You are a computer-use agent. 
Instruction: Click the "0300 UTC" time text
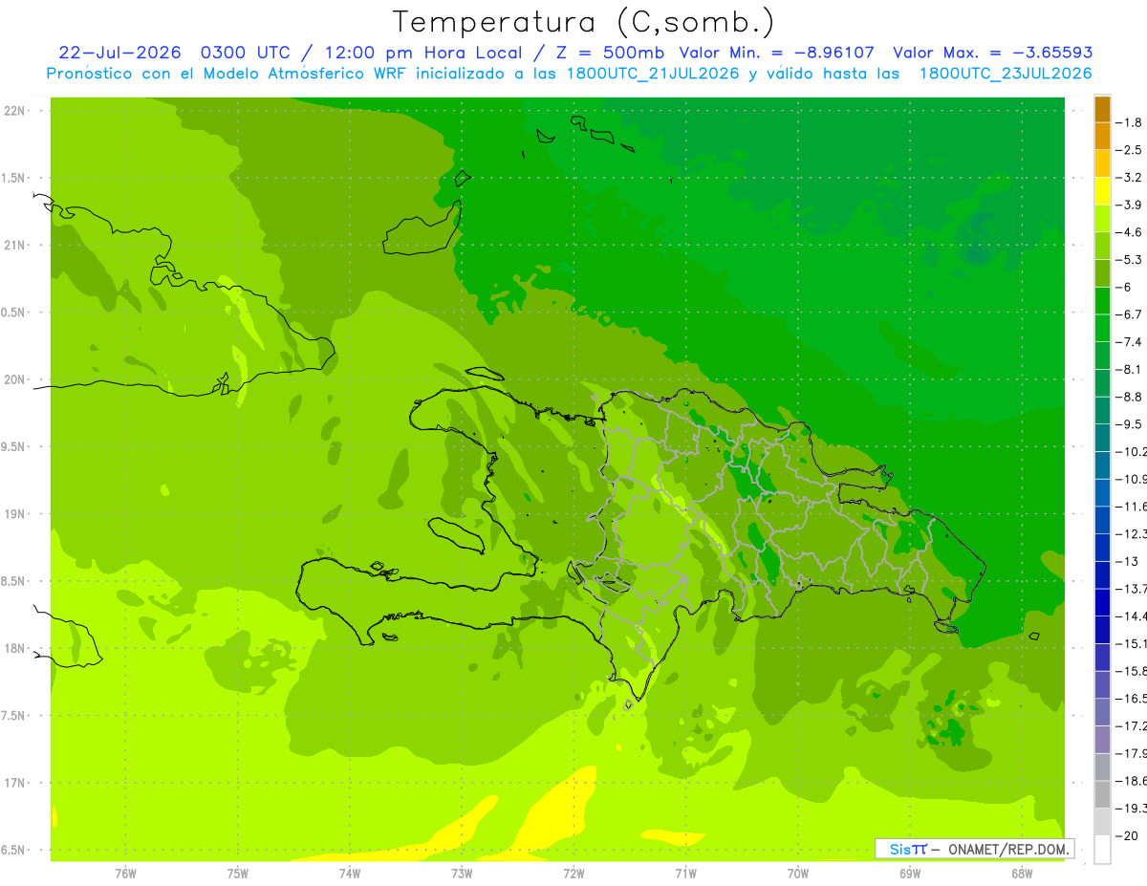(x=246, y=53)
